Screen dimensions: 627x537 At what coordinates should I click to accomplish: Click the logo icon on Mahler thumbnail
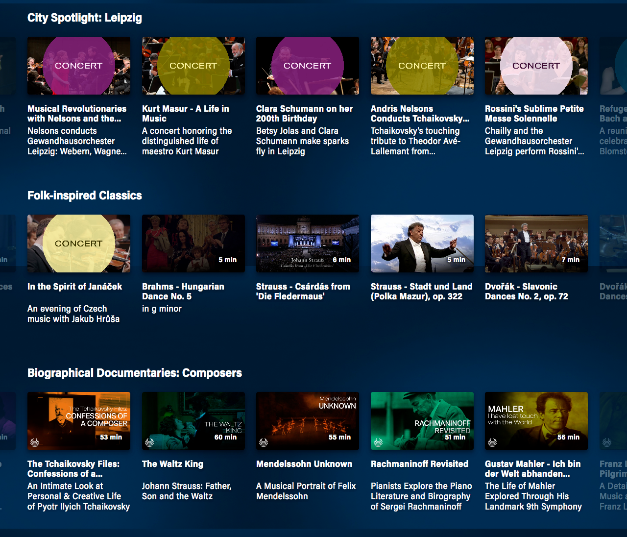click(x=492, y=442)
